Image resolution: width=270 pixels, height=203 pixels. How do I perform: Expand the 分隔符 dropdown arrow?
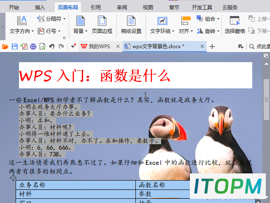[x=64, y=19]
